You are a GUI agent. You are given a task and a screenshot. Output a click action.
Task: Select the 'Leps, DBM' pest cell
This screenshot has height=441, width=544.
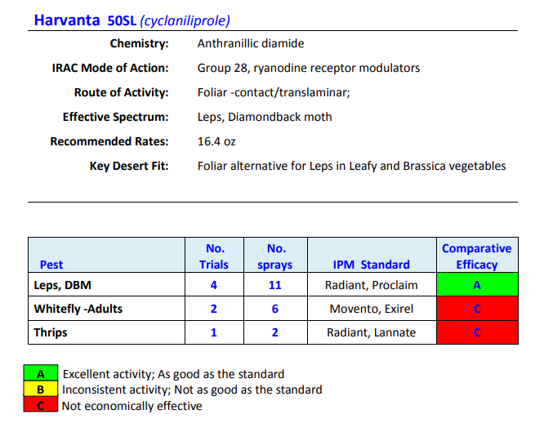click(x=106, y=284)
